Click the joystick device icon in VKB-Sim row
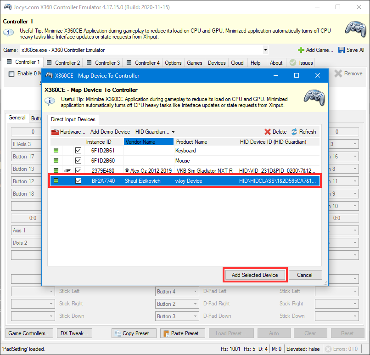370x355 pixels. click(x=67, y=170)
